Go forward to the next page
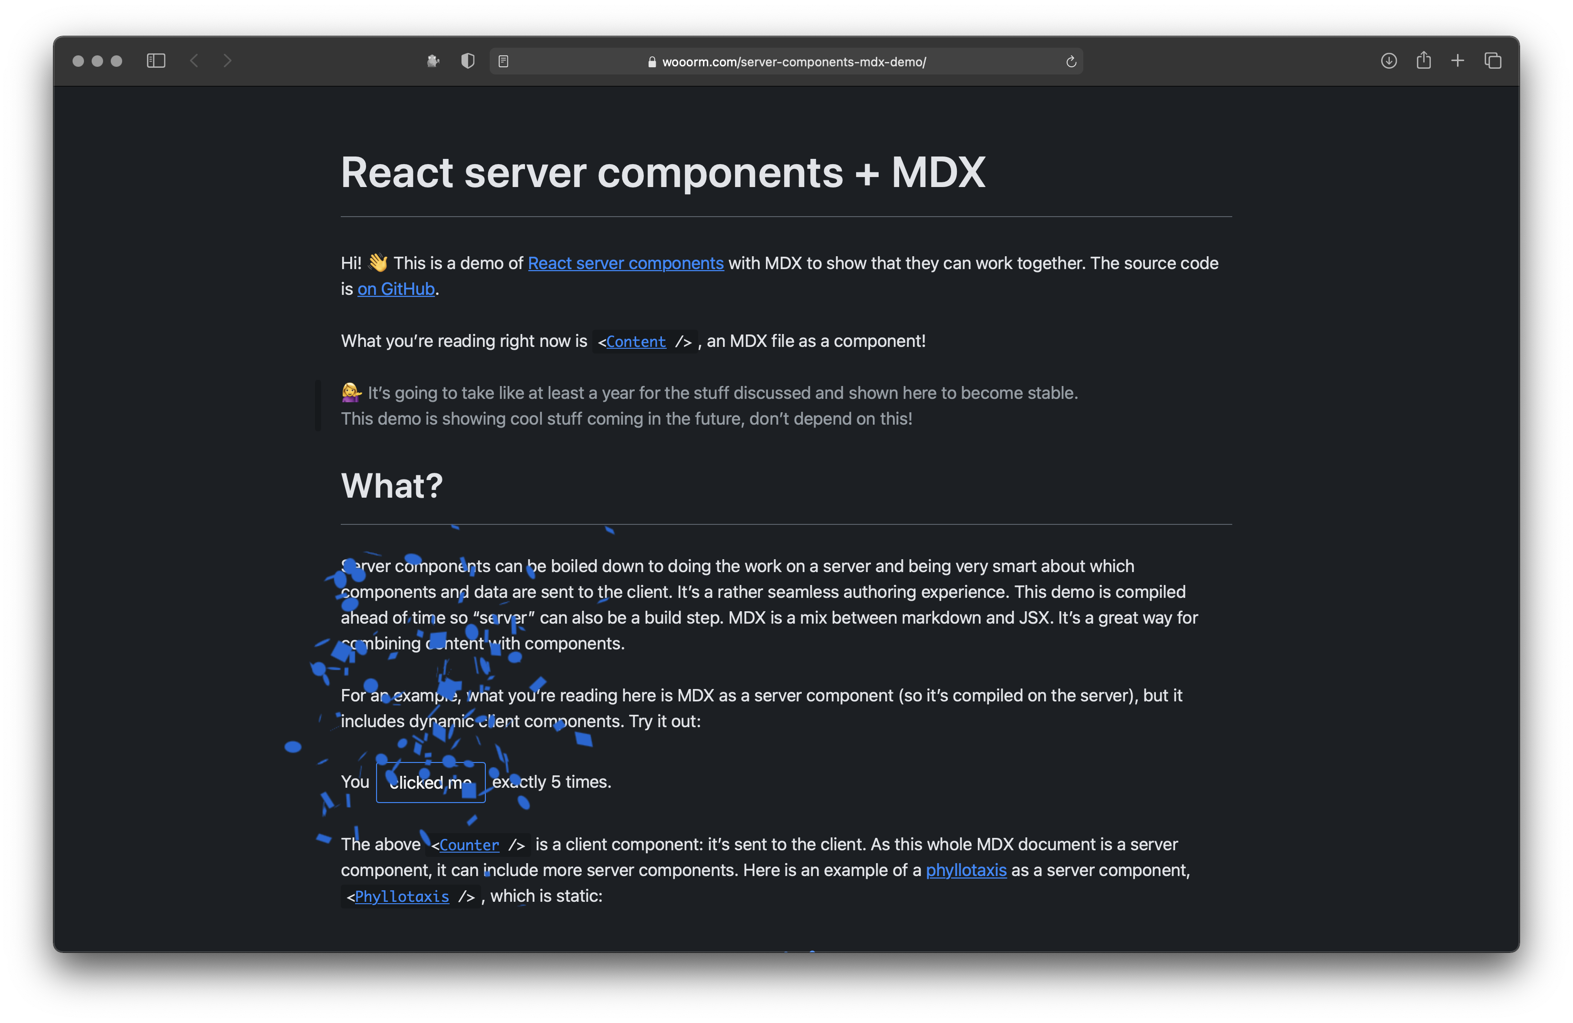The width and height of the screenshot is (1573, 1023). point(227,61)
